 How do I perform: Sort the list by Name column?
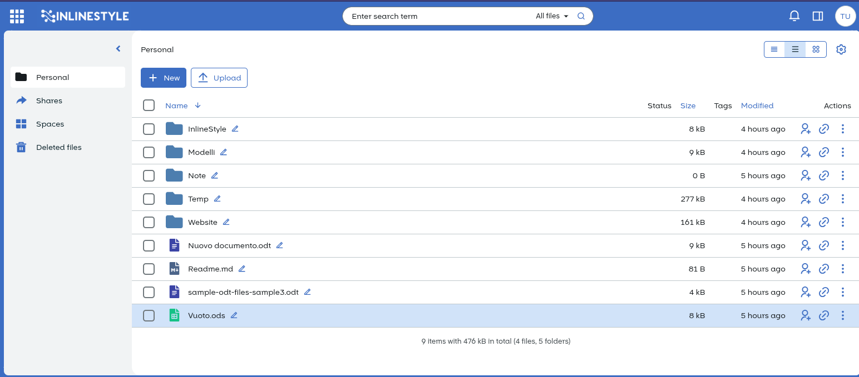(176, 105)
